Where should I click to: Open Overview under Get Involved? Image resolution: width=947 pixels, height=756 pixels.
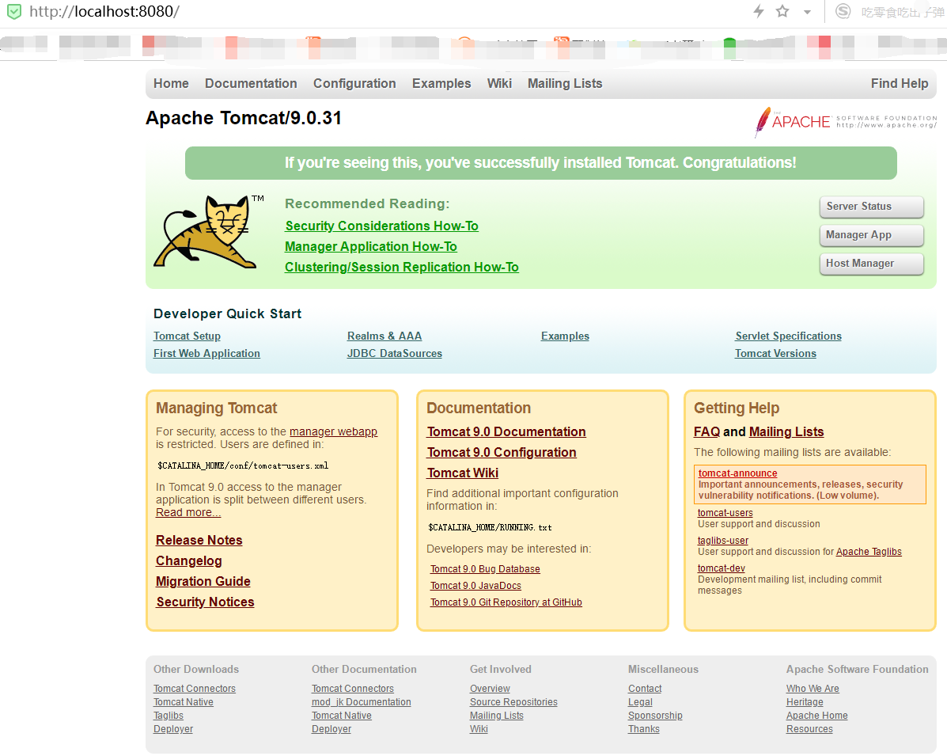click(490, 689)
